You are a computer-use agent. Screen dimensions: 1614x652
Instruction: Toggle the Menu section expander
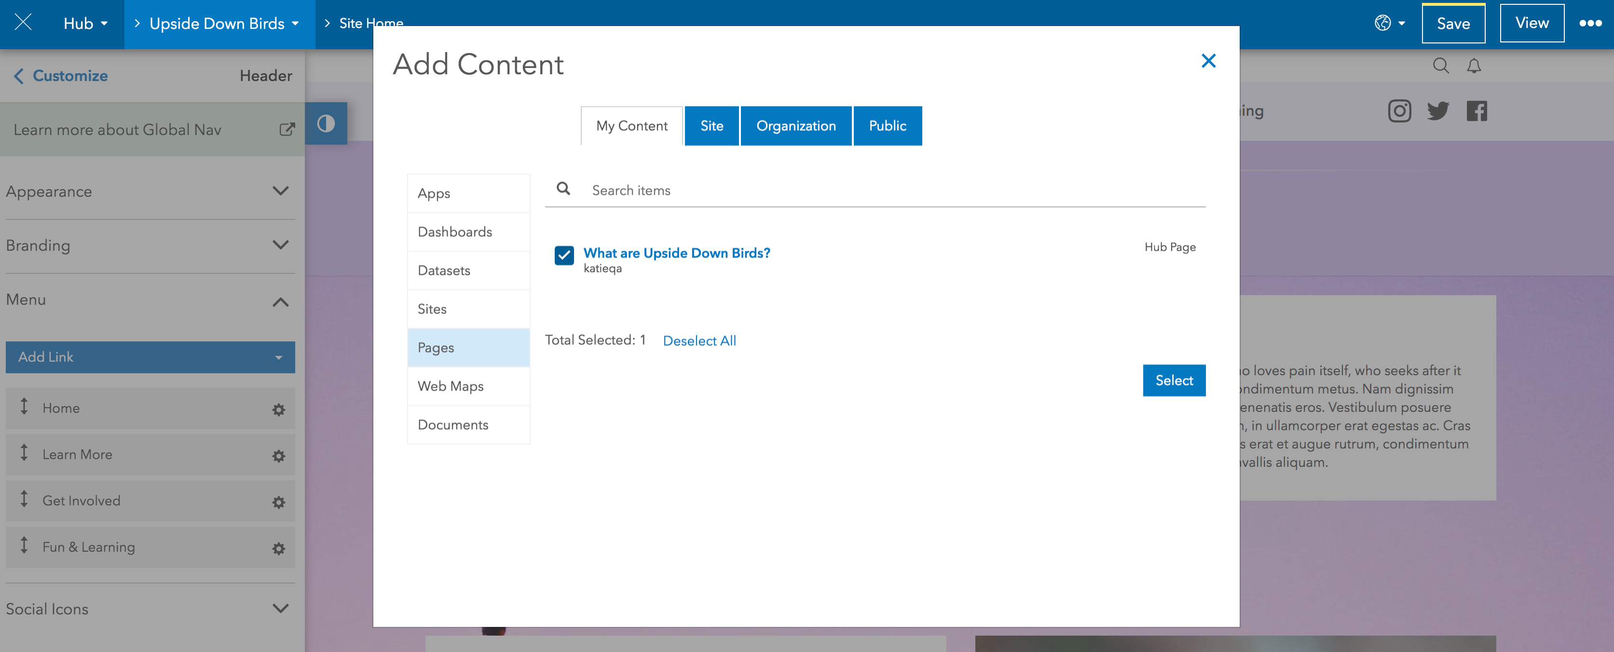(x=285, y=299)
